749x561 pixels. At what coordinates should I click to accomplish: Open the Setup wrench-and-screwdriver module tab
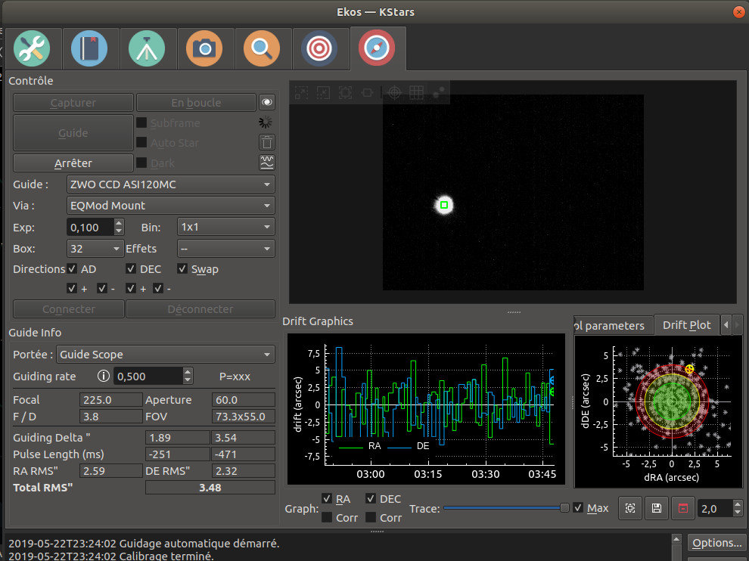[x=32, y=49]
